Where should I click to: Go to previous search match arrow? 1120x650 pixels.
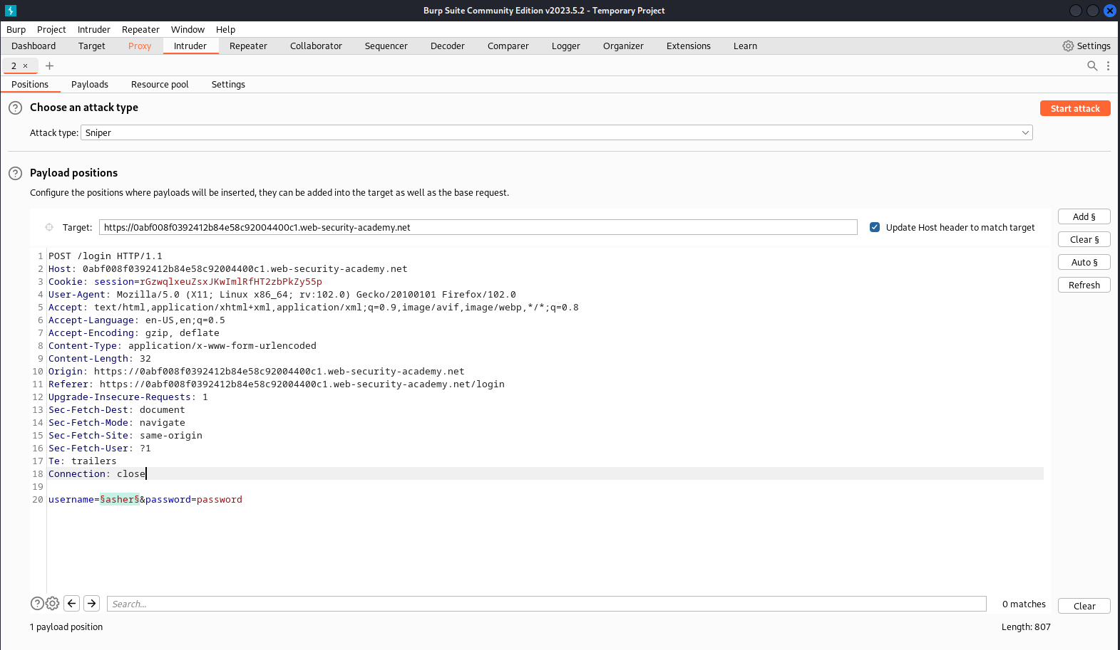point(72,604)
